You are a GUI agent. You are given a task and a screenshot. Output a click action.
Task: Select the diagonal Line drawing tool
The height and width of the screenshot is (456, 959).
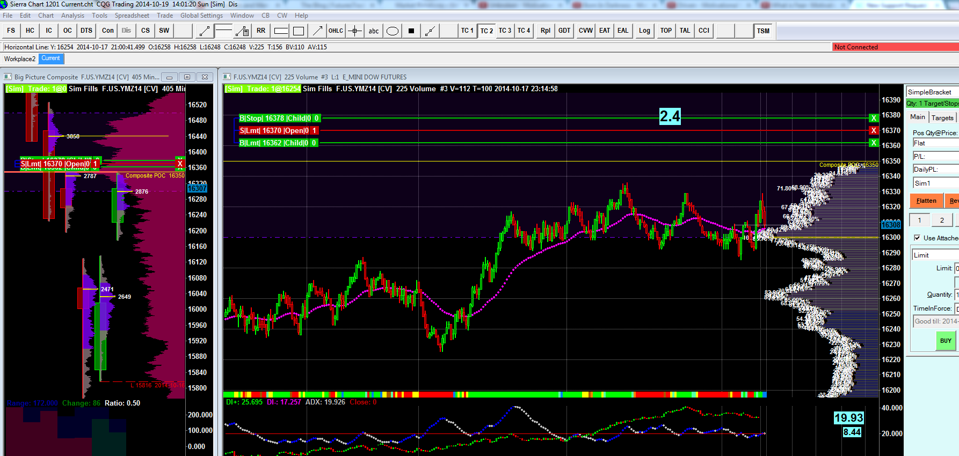click(205, 31)
